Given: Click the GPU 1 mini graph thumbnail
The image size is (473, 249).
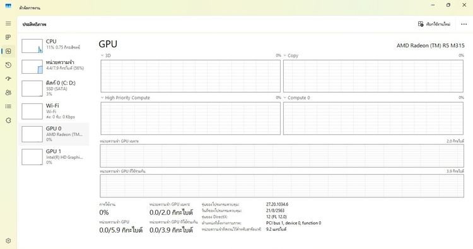Looking at the screenshot, I should coord(32,157).
